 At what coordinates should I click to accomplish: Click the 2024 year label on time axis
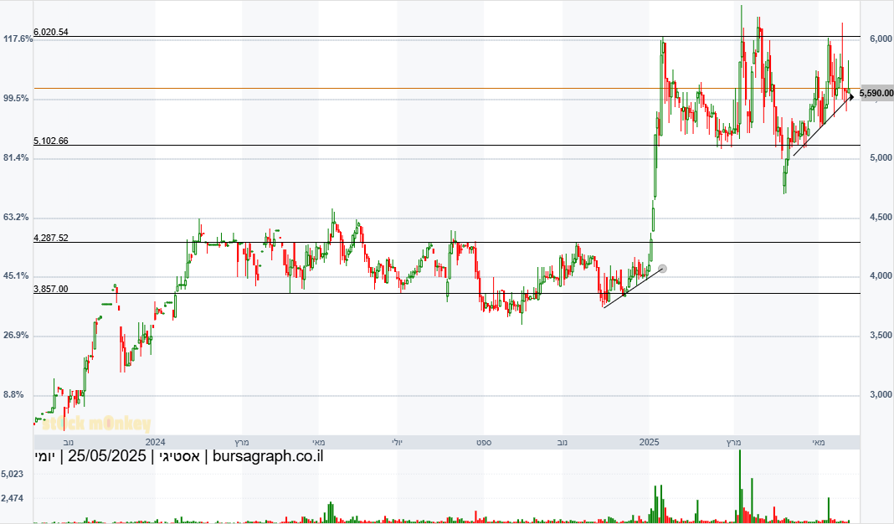coord(155,442)
